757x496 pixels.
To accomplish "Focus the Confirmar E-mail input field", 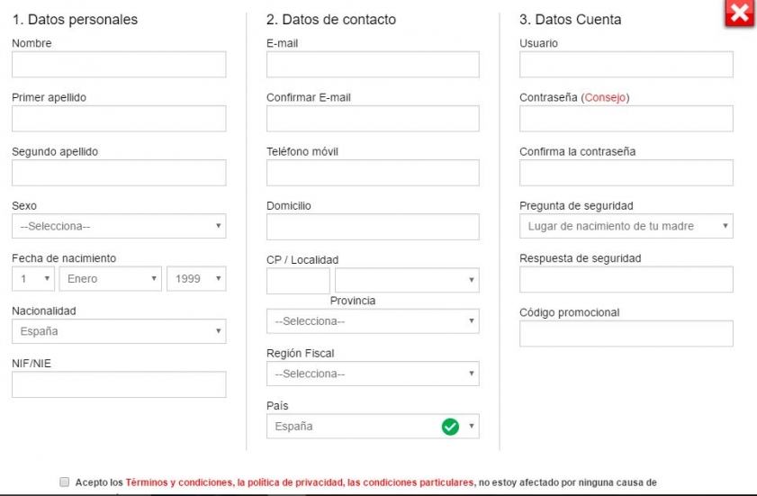I will (x=373, y=118).
